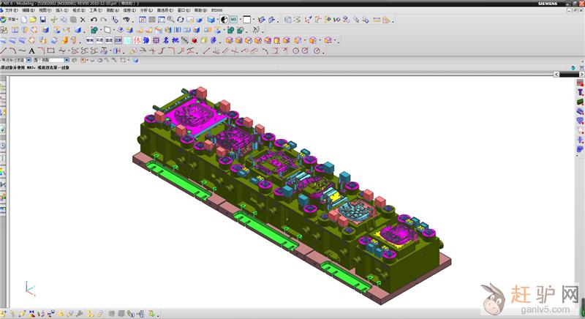The width and height of the screenshot is (585, 319).
Task: Toggle the M3 button in top toolbar
Action: coord(234,20)
